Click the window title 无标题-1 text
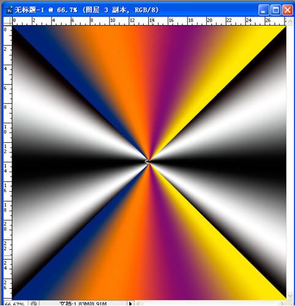The image size is (295, 306). [29, 10]
